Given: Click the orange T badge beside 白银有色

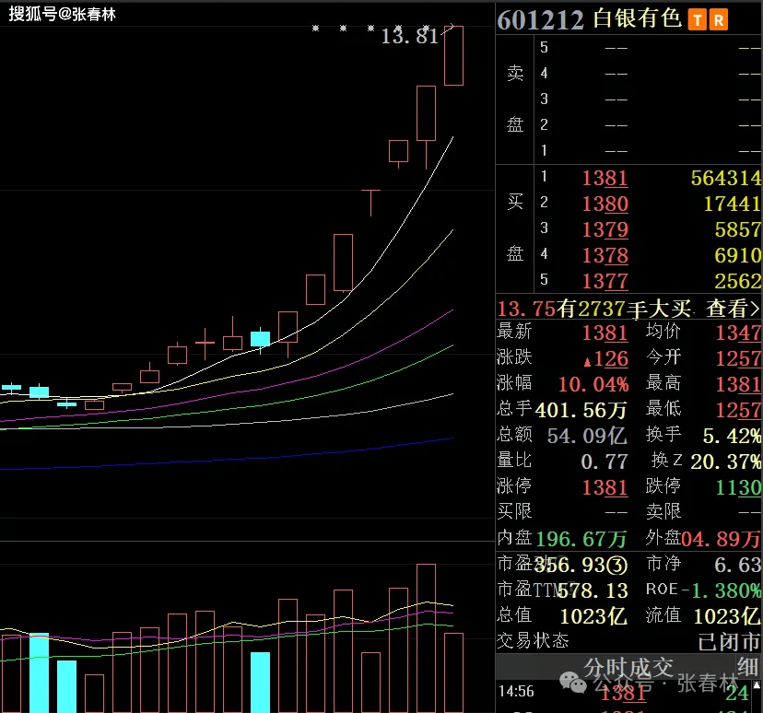Looking at the screenshot, I should pos(697,19).
